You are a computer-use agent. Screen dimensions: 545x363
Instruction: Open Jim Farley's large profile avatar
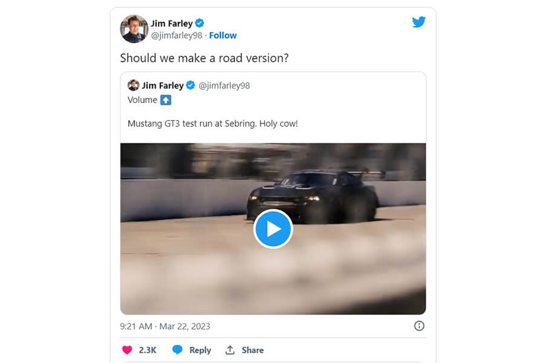tap(134, 28)
